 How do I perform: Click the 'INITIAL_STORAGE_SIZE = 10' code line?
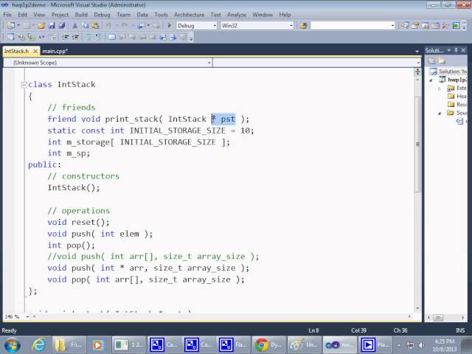click(150, 131)
